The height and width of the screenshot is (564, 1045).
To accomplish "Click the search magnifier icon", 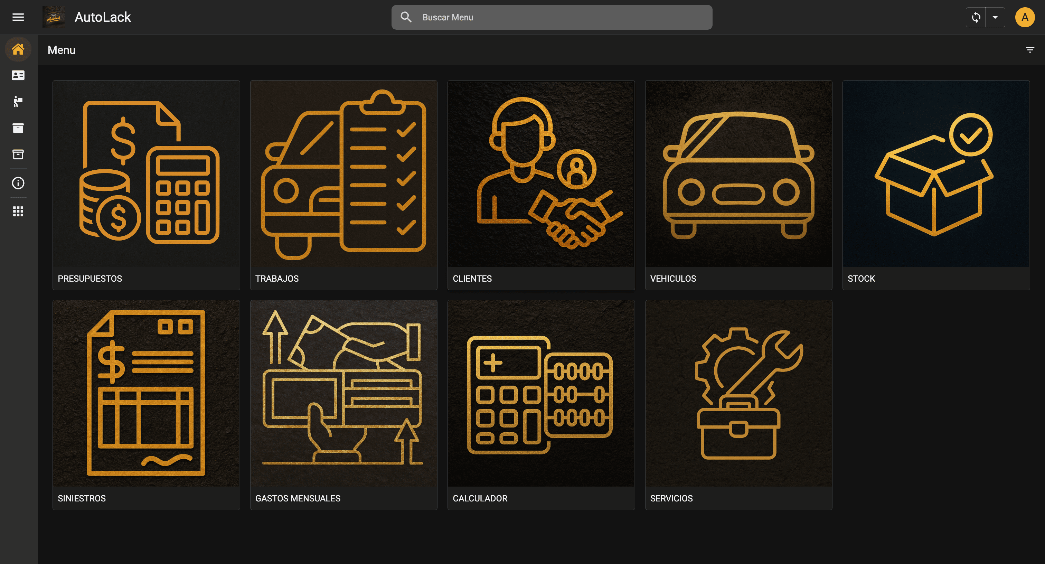I will (x=406, y=17).
